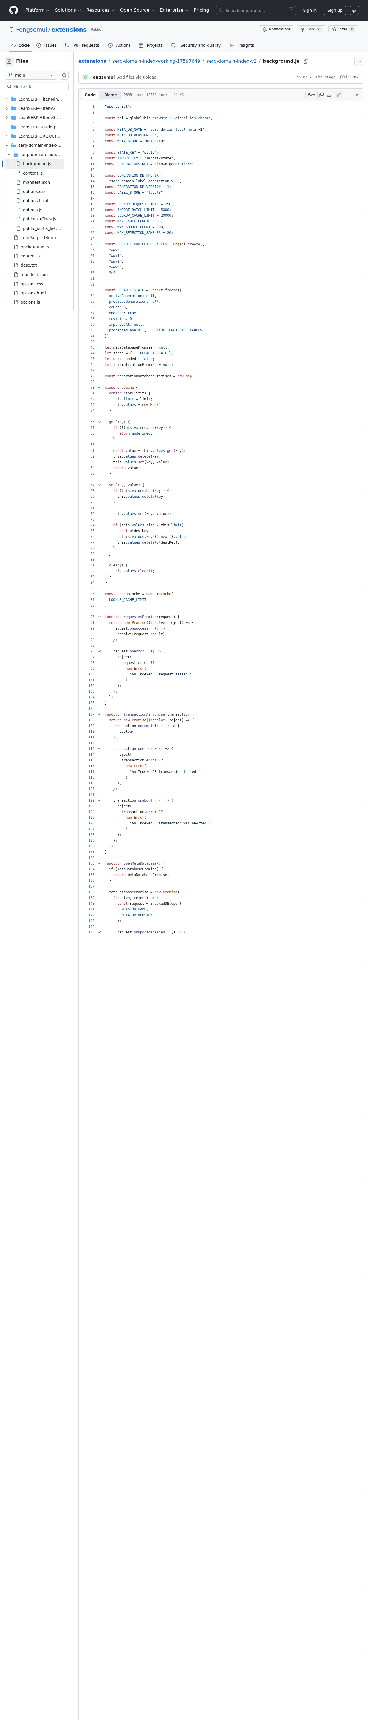This screenshot has height=1720, width=368.
Task: Click the LeanSERP-URL-Out folder icon
Action: [x=14, y=136]
